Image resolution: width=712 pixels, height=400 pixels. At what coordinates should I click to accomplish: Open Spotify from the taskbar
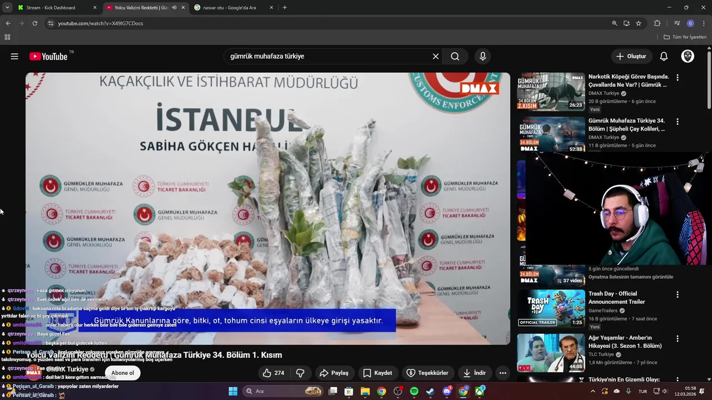point(414,391)
